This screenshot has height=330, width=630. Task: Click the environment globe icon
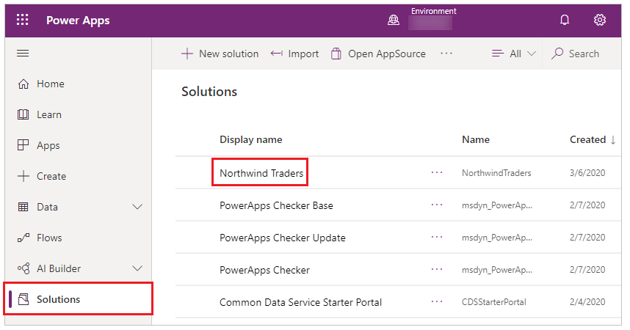394,20
